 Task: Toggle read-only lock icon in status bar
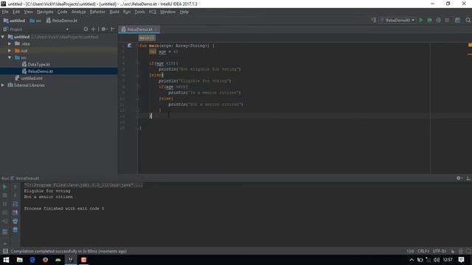click(x=452, y=251)
